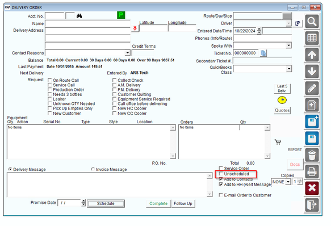Click the Docs button
The width and height of the screenshot is (331, 226).
click(295, 165)
